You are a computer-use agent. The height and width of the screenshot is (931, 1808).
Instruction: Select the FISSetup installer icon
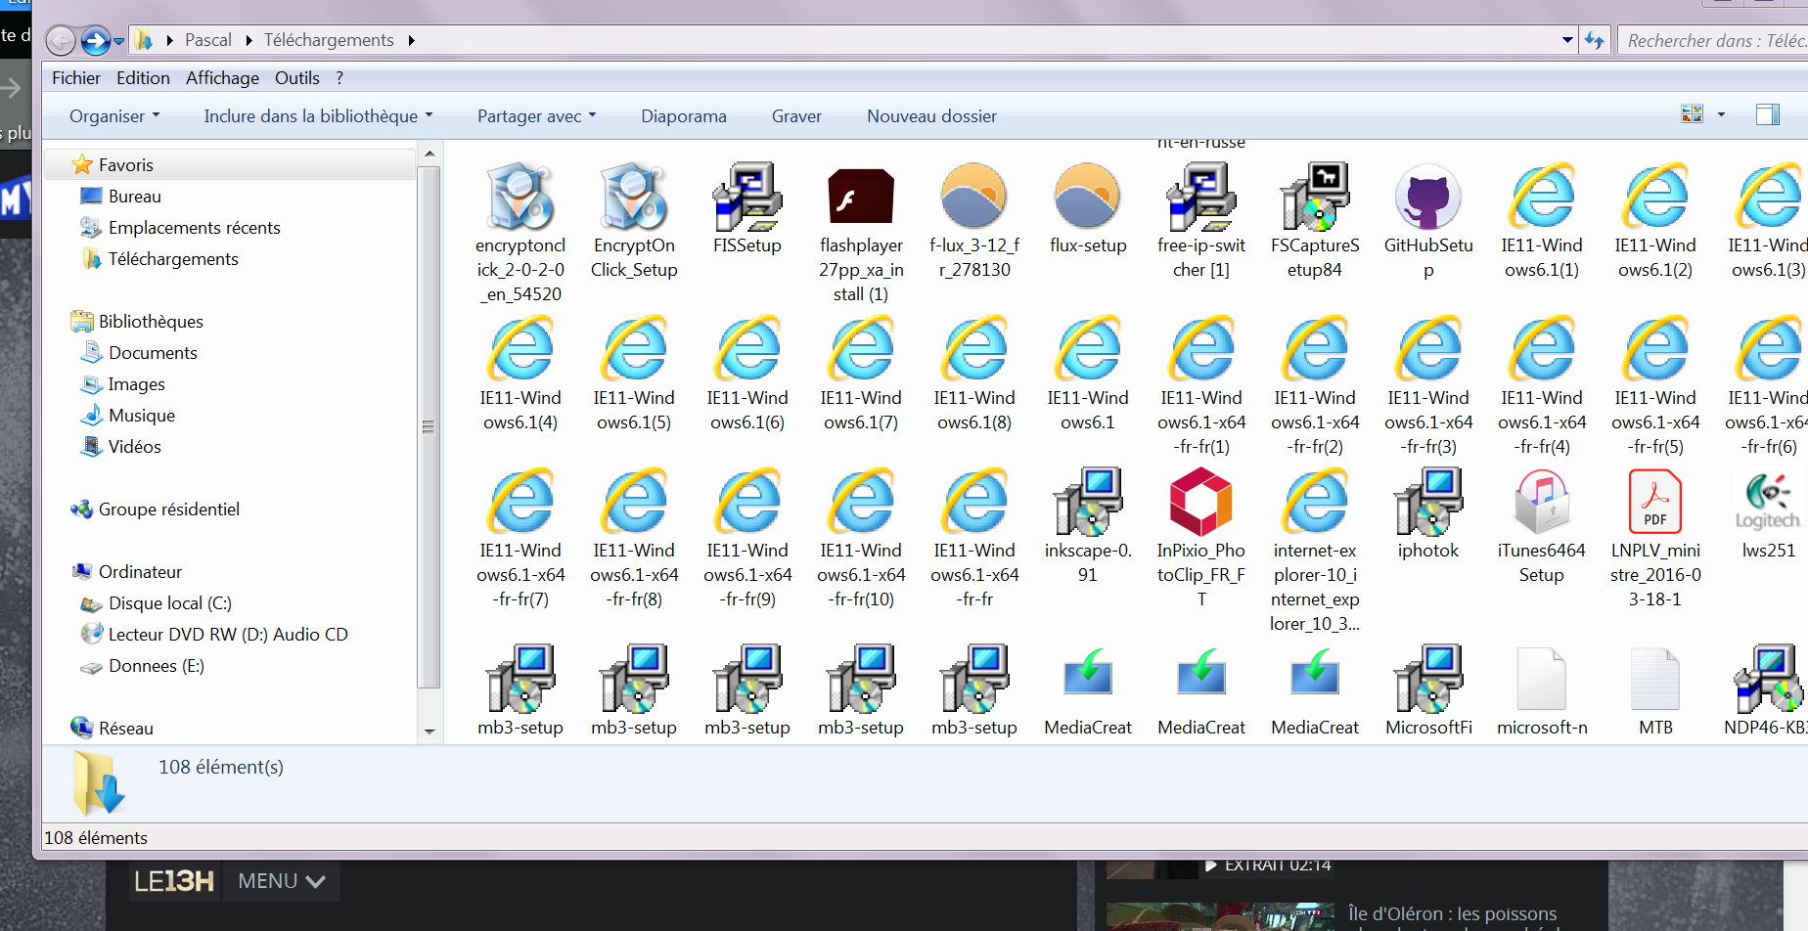click(747, 197)
